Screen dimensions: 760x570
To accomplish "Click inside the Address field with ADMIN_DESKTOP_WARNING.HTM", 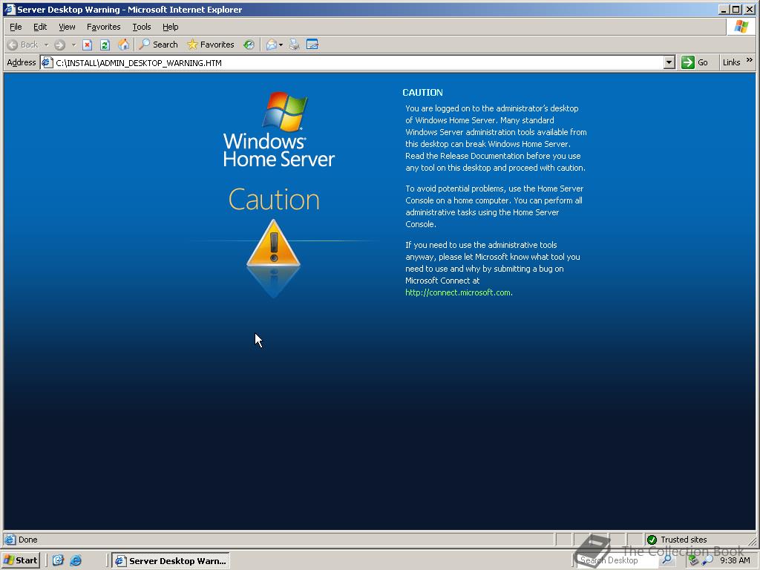I will pyautogui.click(x=358, y=62).
